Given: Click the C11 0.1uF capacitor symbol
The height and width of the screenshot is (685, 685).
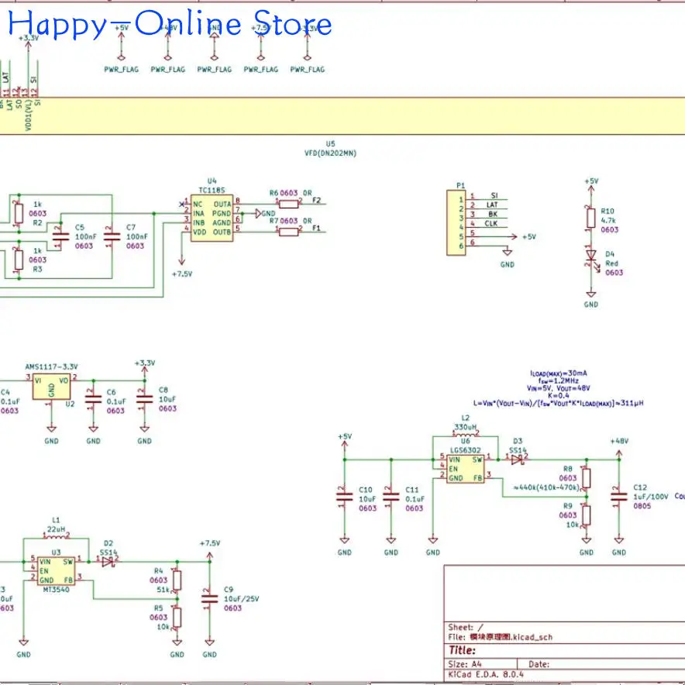Looking at the screenshot, I should [391, 497].
